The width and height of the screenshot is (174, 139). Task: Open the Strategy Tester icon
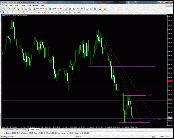pos(30,9)
